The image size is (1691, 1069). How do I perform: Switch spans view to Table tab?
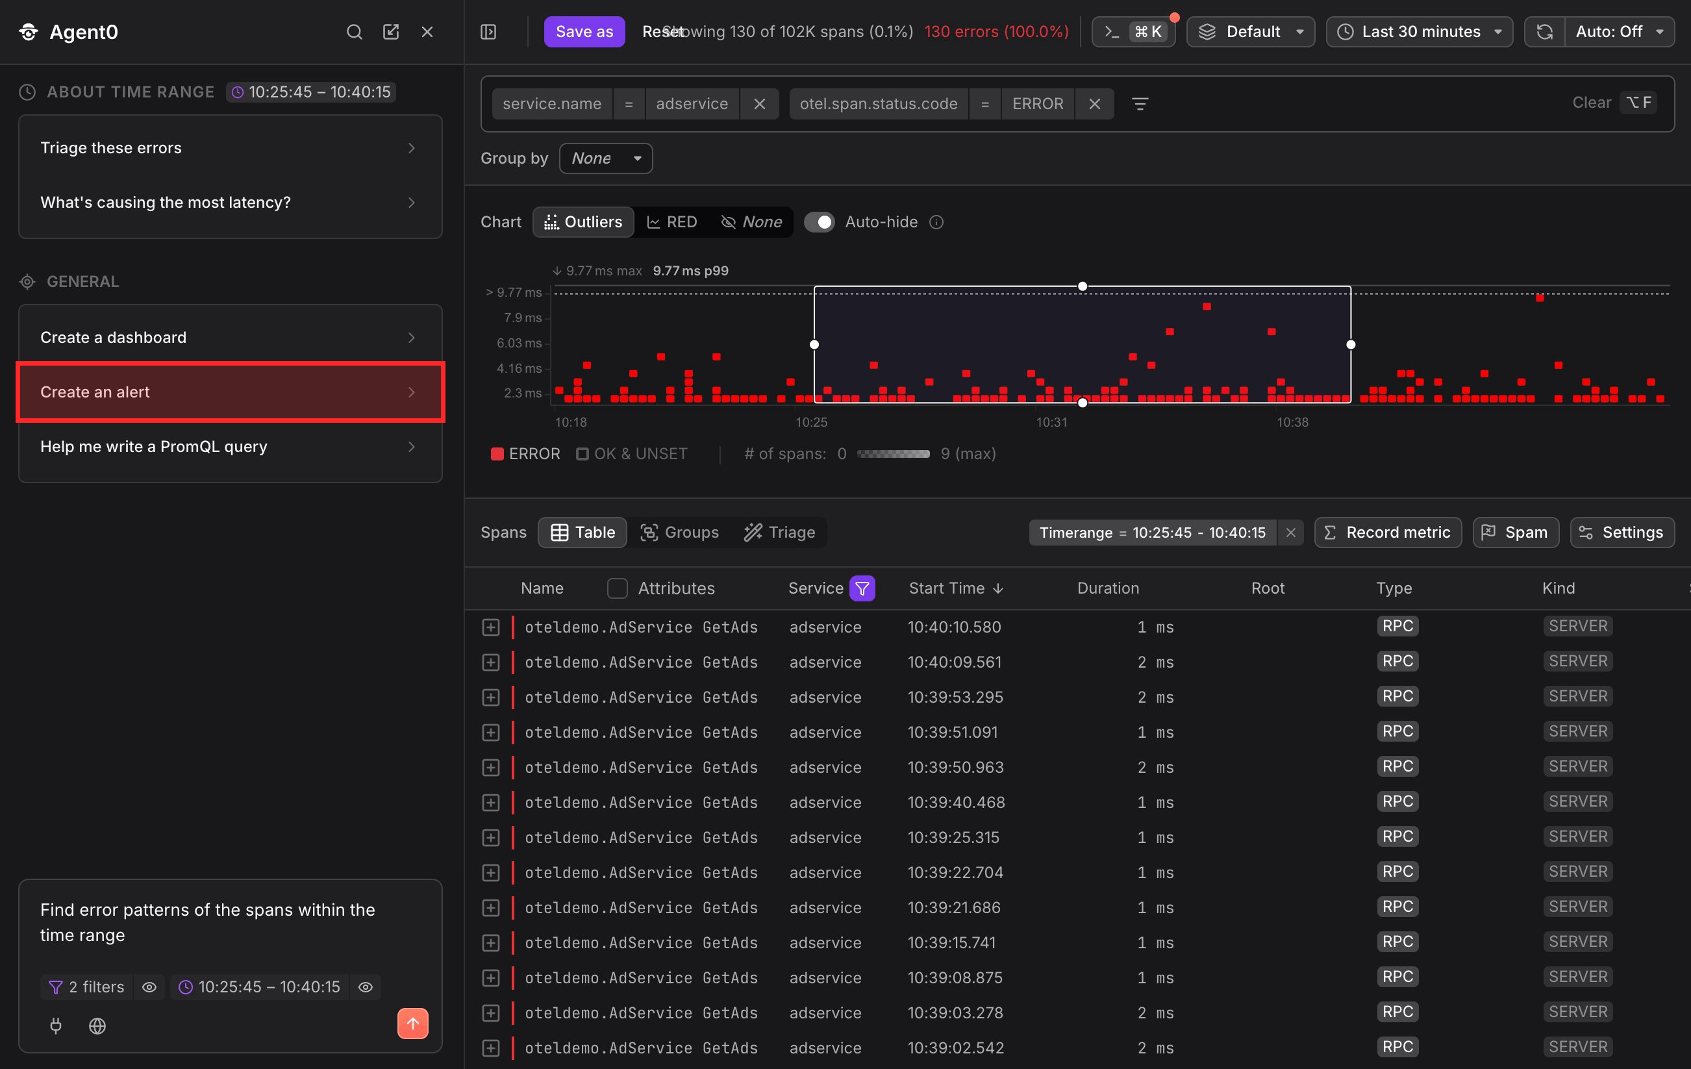pyautogui.click(x=582, y=533)
